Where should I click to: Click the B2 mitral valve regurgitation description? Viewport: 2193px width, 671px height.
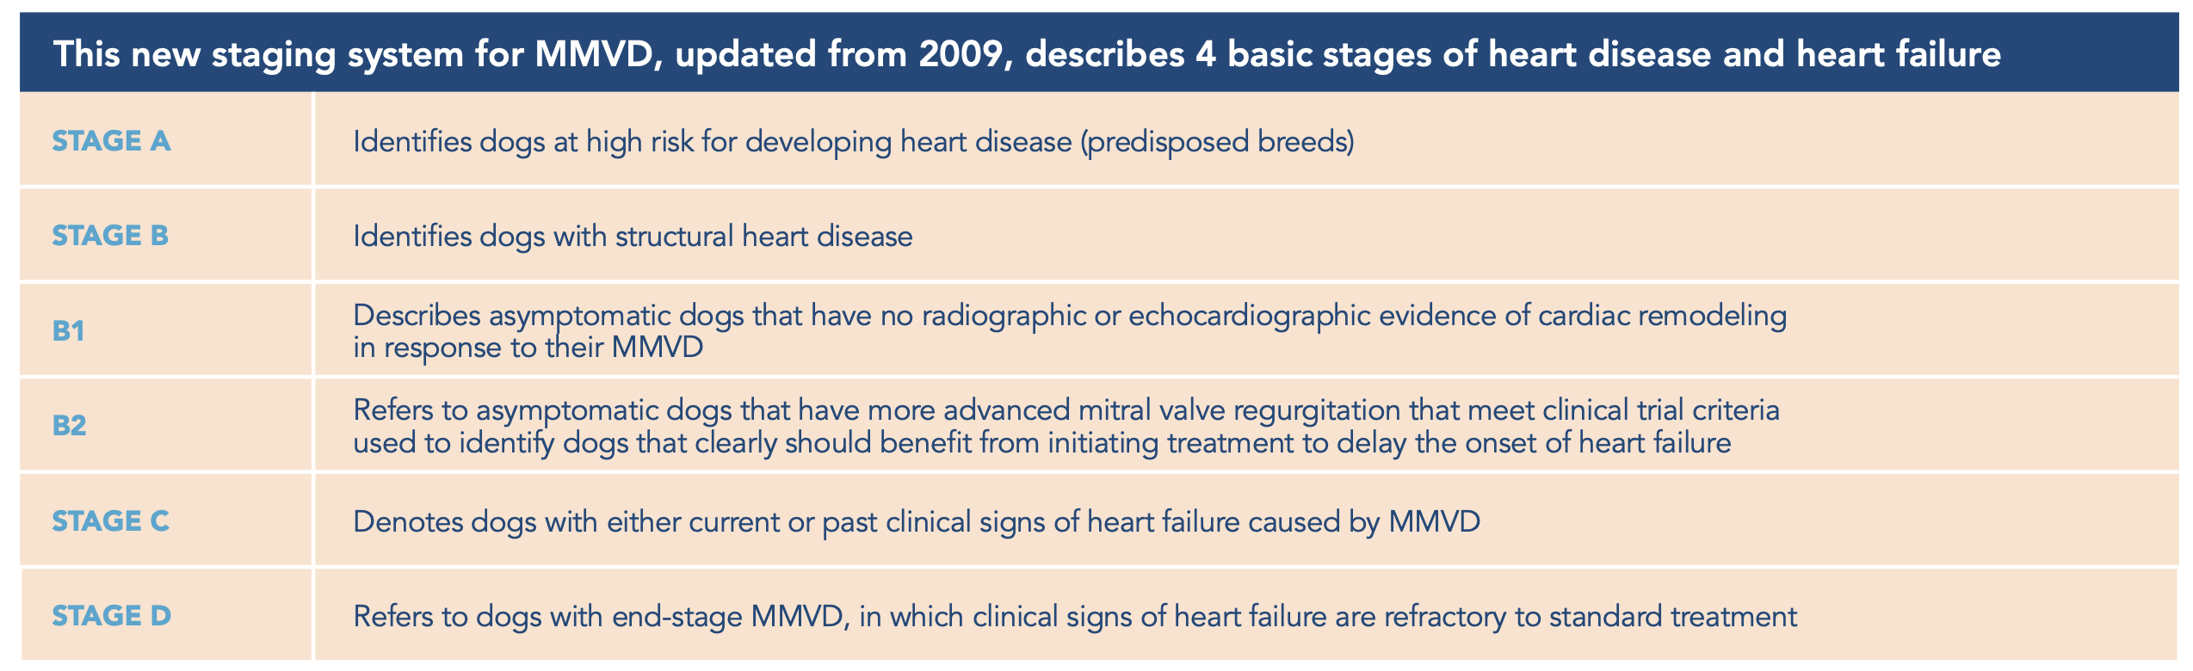(x=1066, y=410)
